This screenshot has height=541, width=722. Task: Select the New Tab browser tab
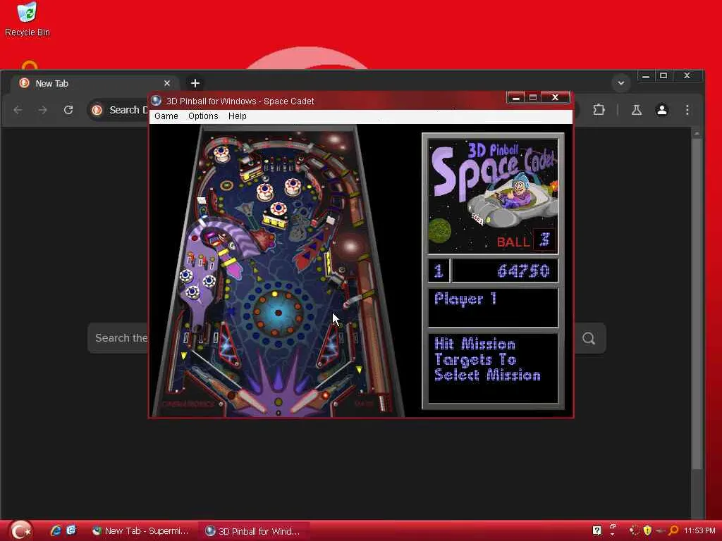click(94, 83)
